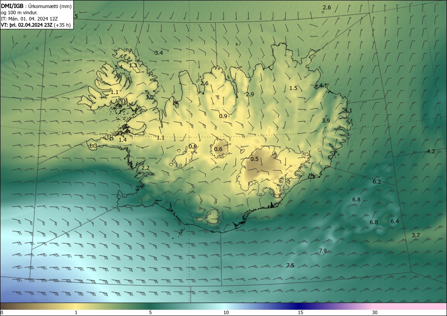Click the 0 tick label on the color scale
The height and width of the screenshot is (316, 447).
[x=2, y=313]
